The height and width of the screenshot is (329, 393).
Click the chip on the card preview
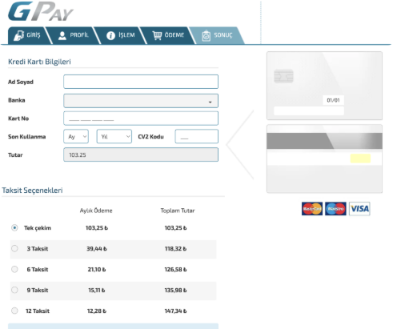click(283, 76)
